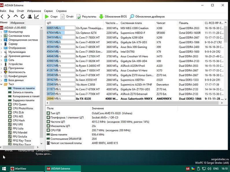Switch to the Избранное sidebar tab
Viewport: 230px width, 172px height.
click(17, 23)
